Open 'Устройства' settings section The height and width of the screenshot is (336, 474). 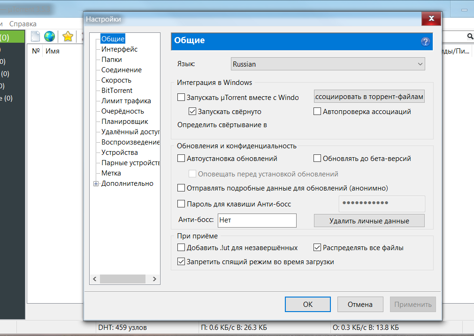[119, 153]
